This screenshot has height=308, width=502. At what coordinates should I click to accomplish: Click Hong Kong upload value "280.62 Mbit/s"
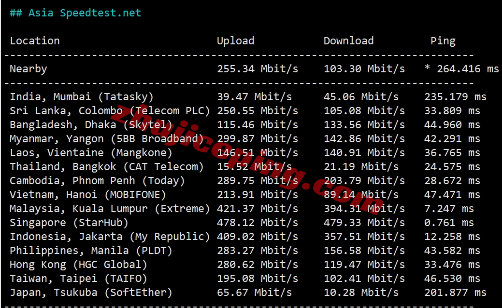(258, 265)
